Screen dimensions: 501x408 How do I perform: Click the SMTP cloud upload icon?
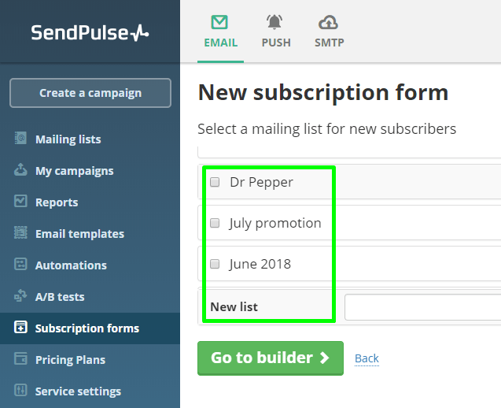tap(328, 22)
